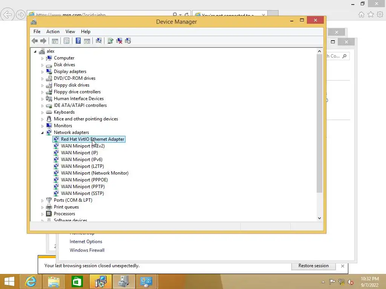
Task: Select Print queues label
Action: click(x=66, y=207)
